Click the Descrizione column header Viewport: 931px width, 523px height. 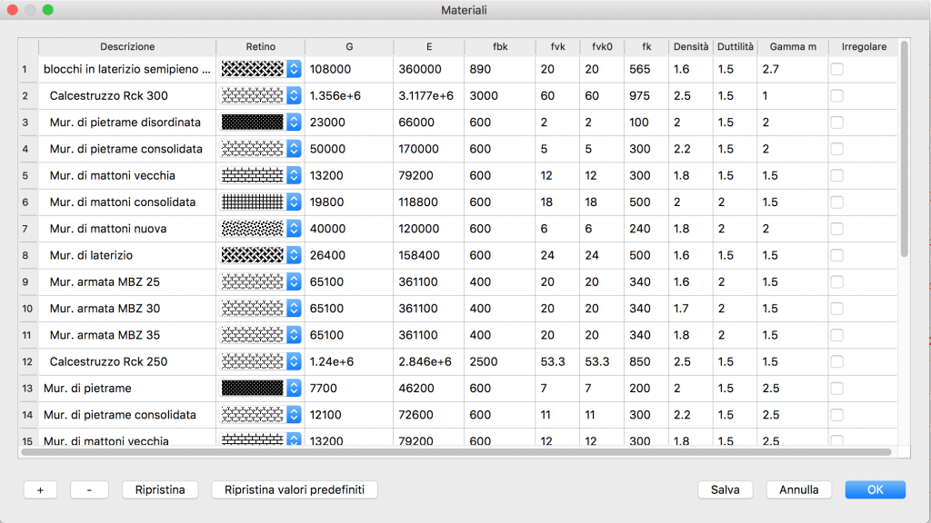pos(127,47)
